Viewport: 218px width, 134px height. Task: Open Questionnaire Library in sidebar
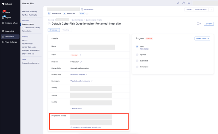[x=32, y=28]
